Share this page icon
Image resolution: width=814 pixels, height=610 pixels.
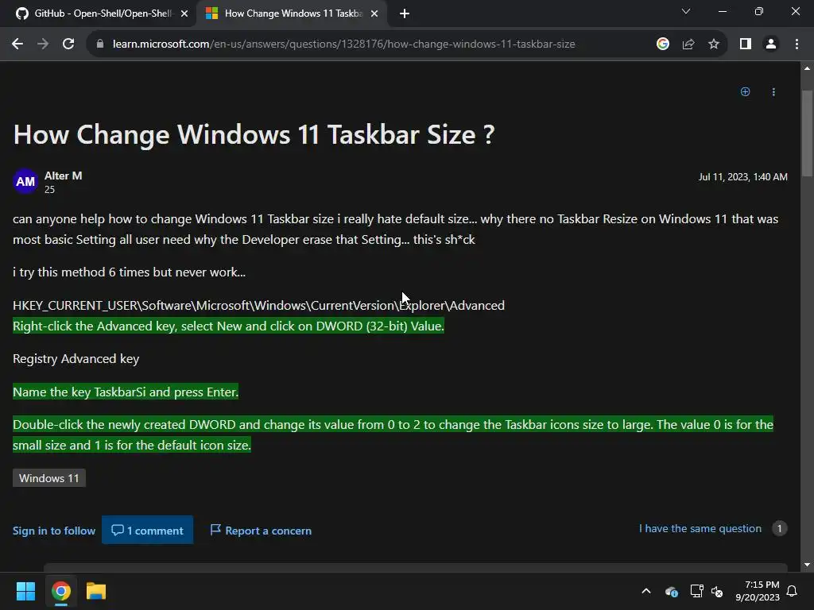[x=688, y=44]
